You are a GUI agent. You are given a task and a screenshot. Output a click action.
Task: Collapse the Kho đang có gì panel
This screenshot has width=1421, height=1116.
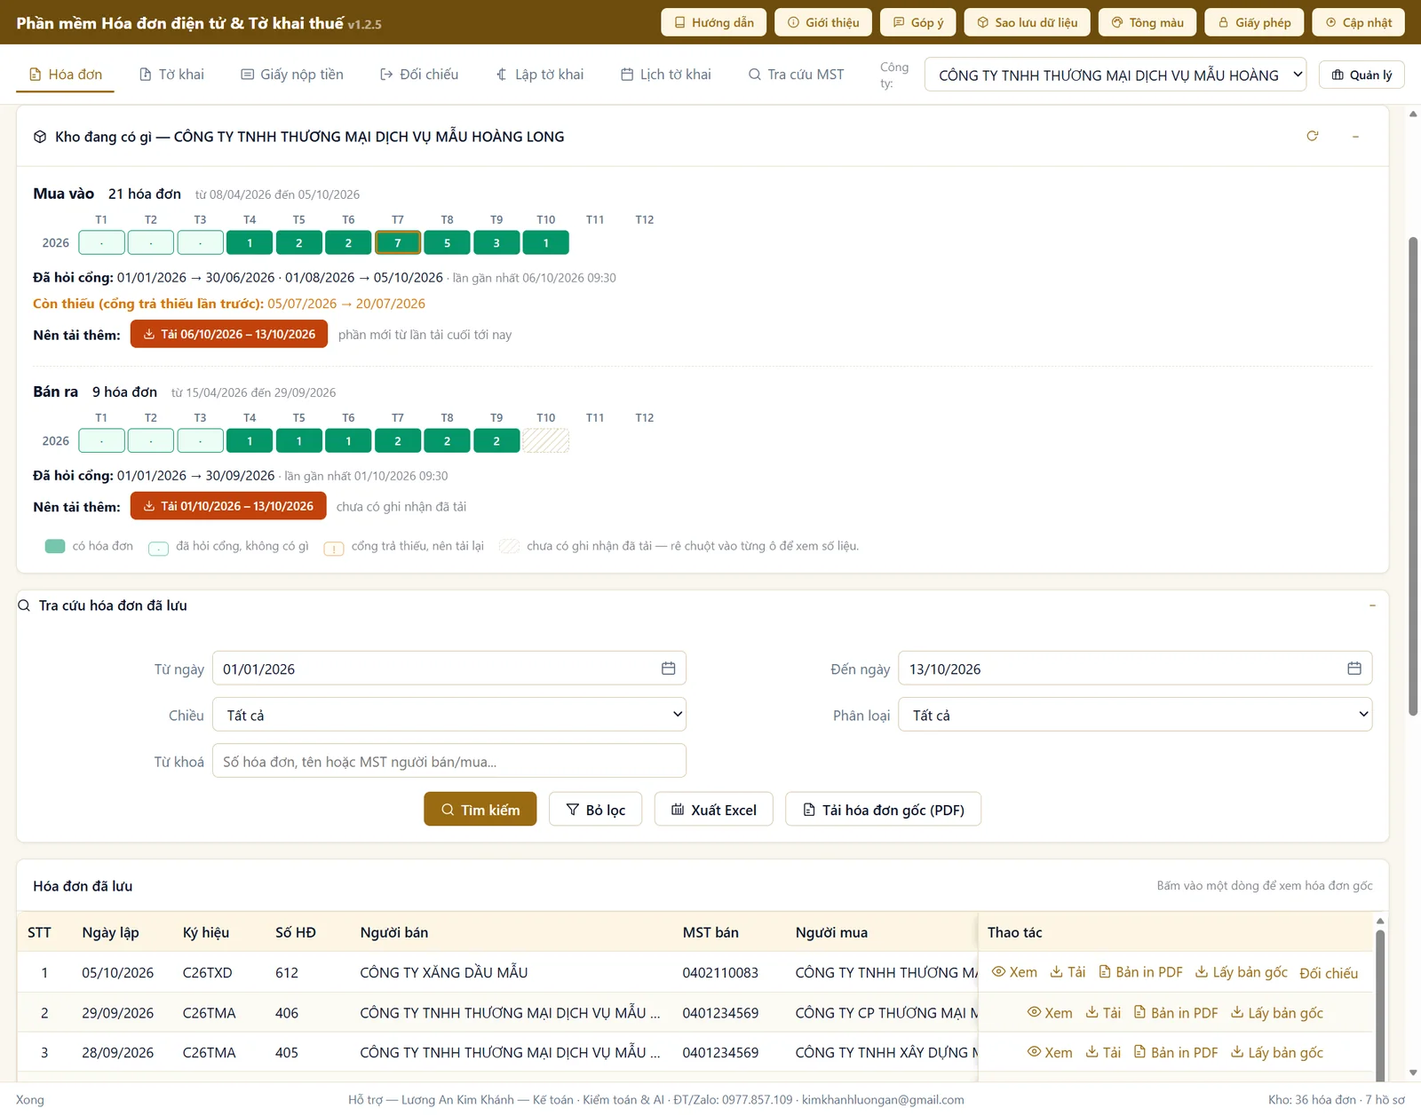1355,136
